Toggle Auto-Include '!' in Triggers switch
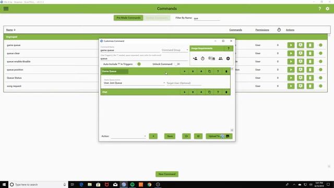This screenshot has height=188, width=334. pos(138,64)
